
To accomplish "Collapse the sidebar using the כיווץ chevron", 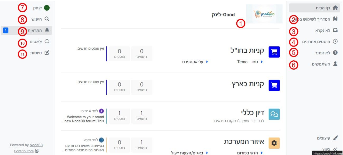I will (x=335, y=149).
